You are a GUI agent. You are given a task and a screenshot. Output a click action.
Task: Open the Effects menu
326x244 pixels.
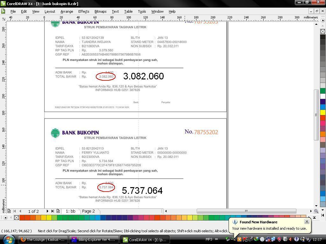(84, 11)
